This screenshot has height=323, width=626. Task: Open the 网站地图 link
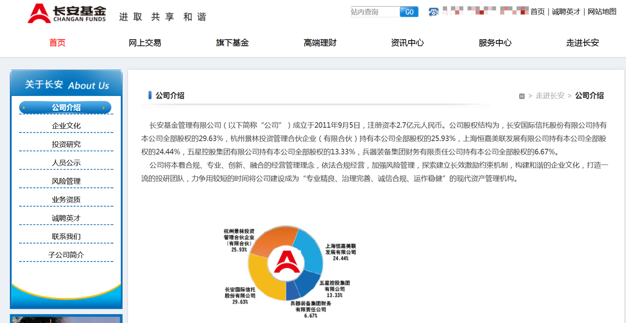[602, 11]
